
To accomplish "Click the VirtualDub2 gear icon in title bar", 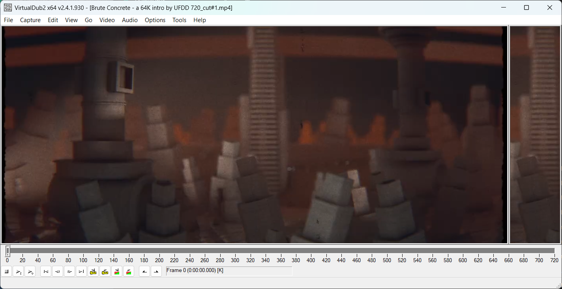I will click(8, 8).
